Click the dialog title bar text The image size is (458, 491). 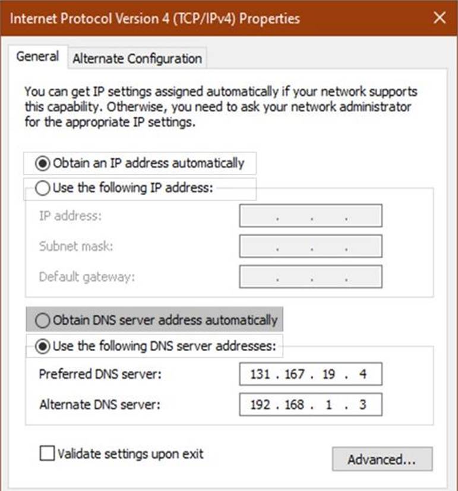[x=156, y=18]
